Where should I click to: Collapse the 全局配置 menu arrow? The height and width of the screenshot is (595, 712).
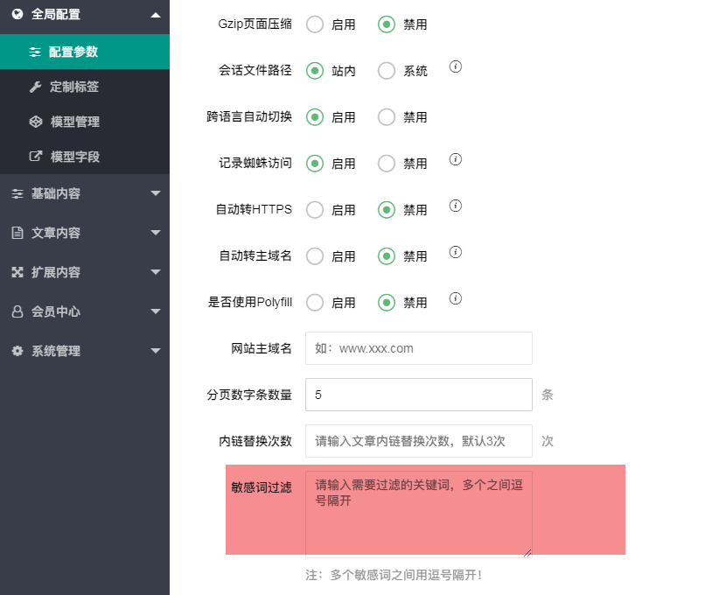tap(156, 15)
